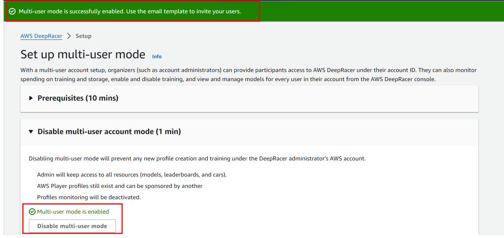Open the Info link beside the heading

point(157,57)
